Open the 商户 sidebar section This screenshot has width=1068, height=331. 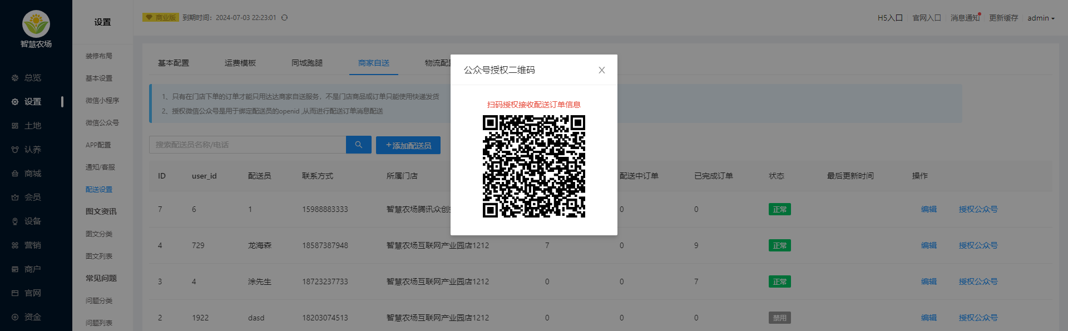[33, 269]
